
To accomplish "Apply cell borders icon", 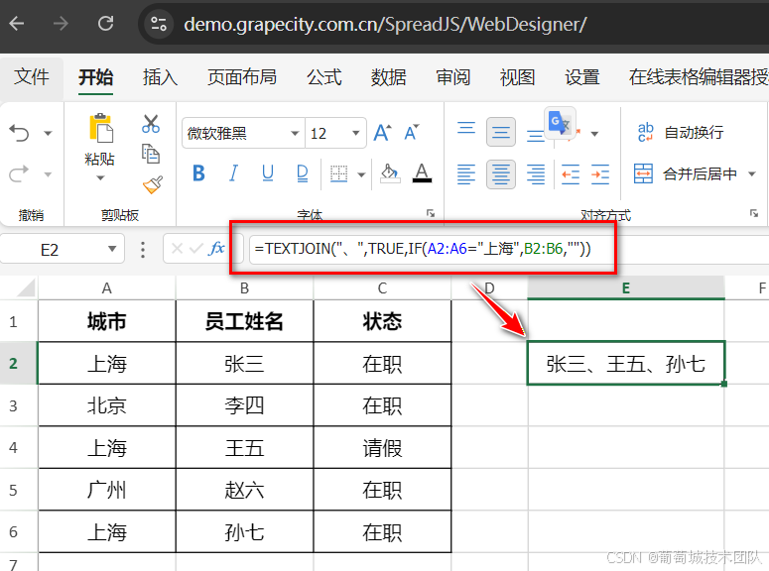I will coord(338,174).
